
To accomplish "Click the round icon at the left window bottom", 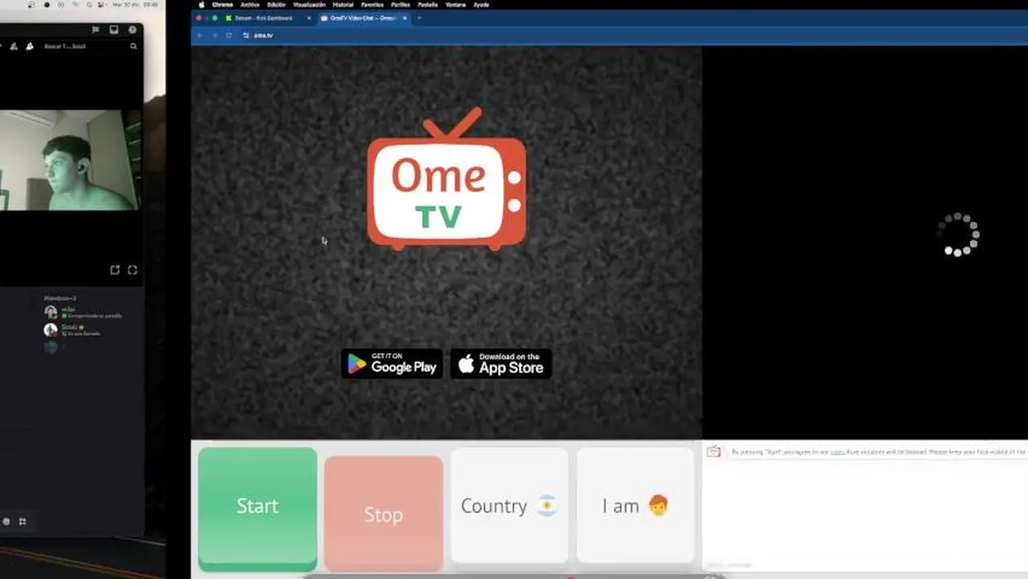I will 6,521.
